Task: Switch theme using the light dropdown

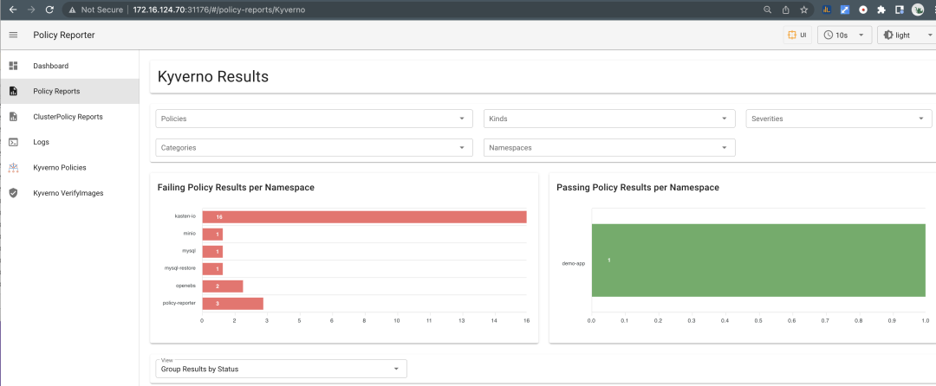Action: point(907,35)
